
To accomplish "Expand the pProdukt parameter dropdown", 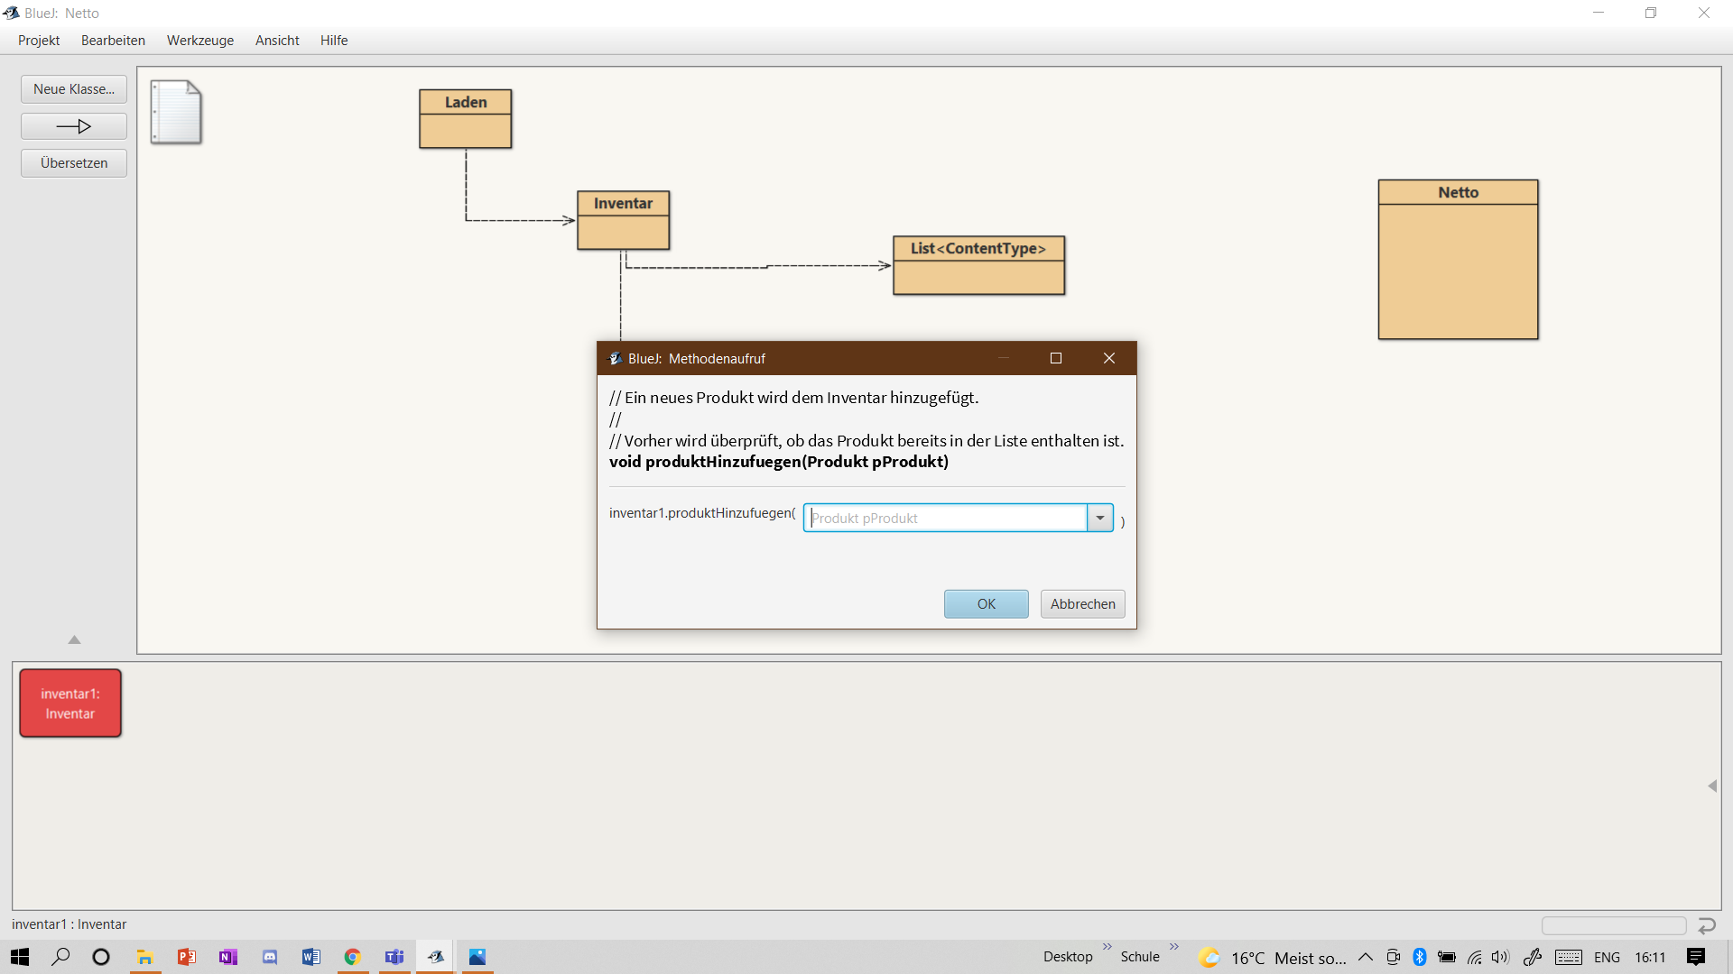I will (1099, 518).
